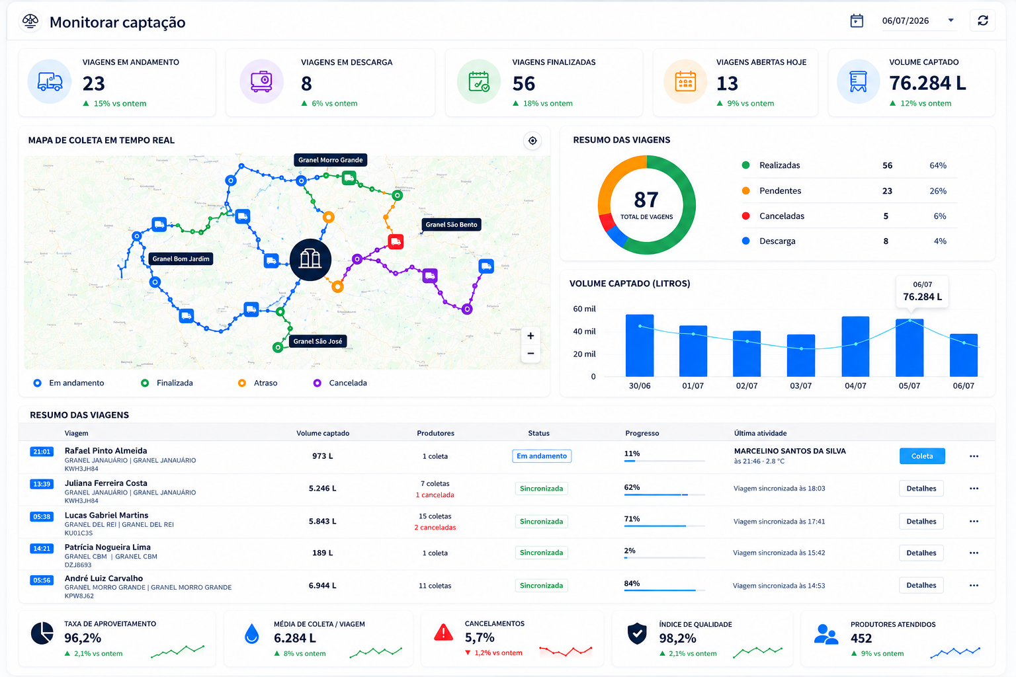Click the purple truck marker on canceled route
The image size is (1016, 677).
point(430,275)
